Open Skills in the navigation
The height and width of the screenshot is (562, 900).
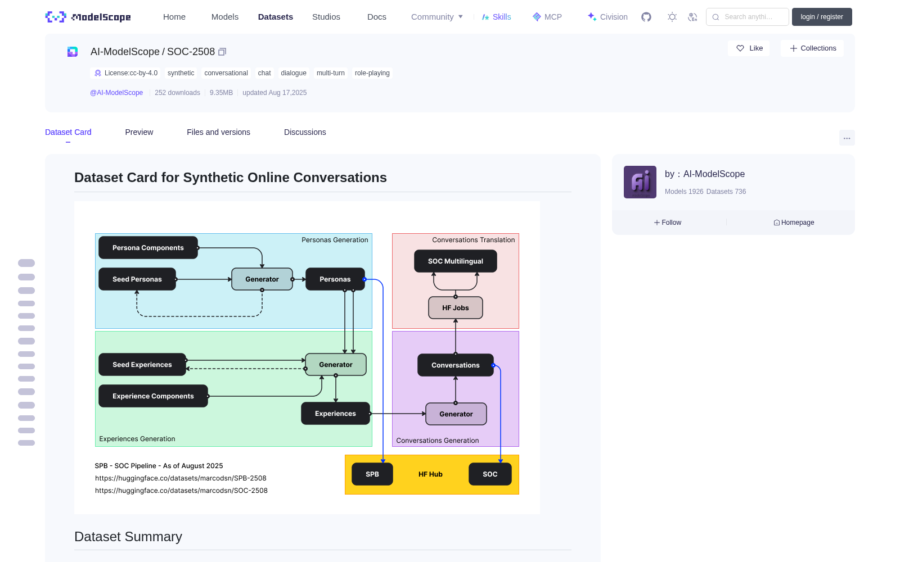(x=496, y=17)
